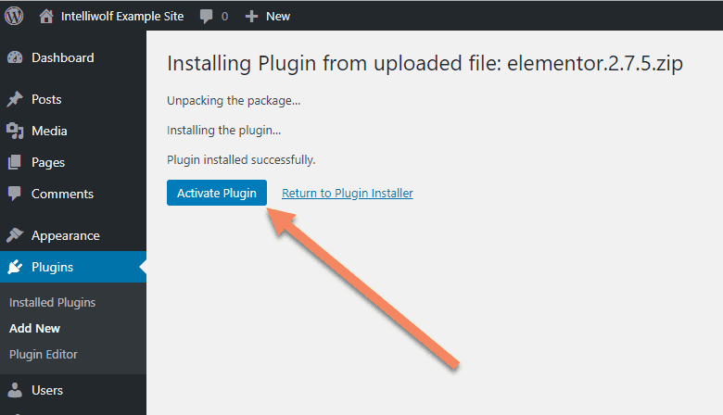Select Add New in Plugins submenu
The height and width of the screenshot is (415, 723).
(x=34, y=329)
